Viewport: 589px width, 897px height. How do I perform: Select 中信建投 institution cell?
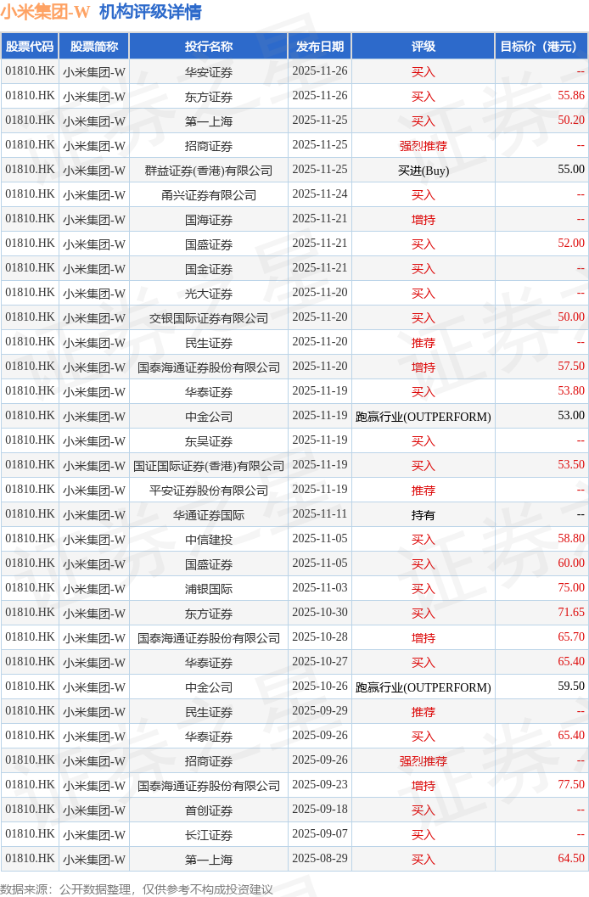coord(208,540)
